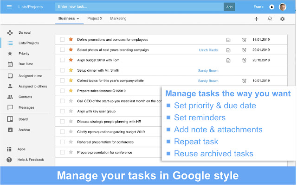Viewport: 297px width, 185px height.
Task: Click the Assigned to others person icon
Action: tap(10, 86)
